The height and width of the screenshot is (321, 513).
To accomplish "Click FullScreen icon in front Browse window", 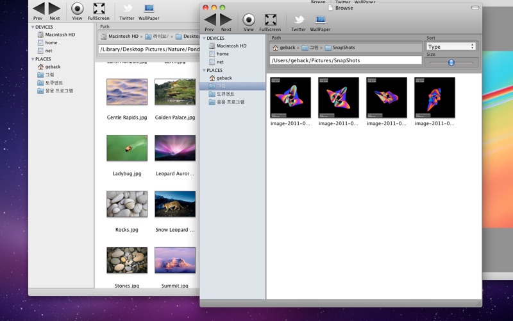I will [x=270, y=20].
